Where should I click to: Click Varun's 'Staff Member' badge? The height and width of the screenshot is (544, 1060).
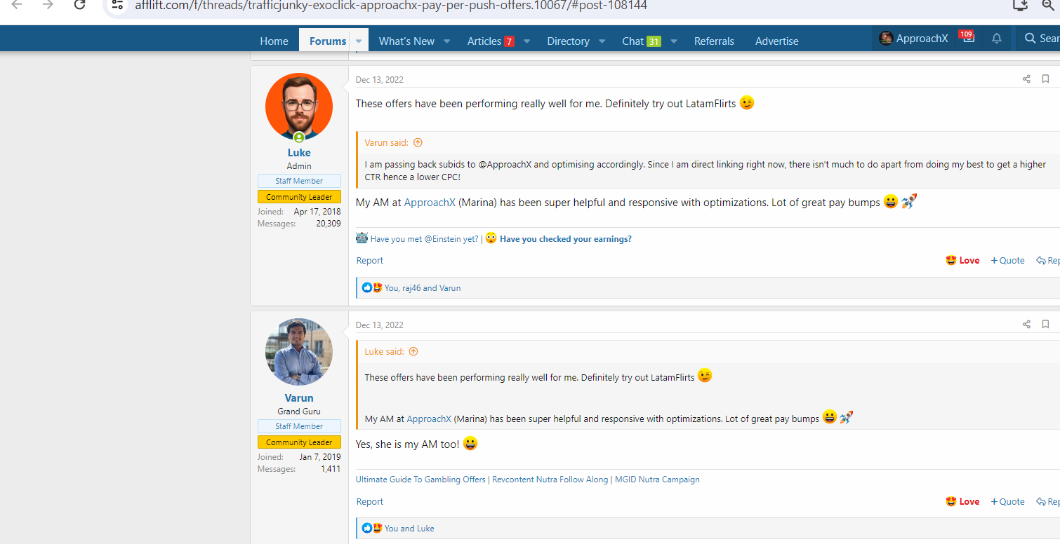click(299, 426)
